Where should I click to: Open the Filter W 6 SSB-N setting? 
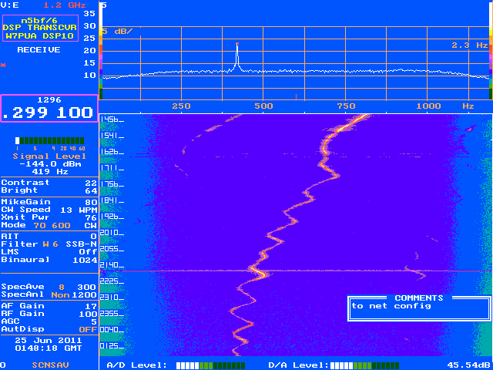click(49, 244)
